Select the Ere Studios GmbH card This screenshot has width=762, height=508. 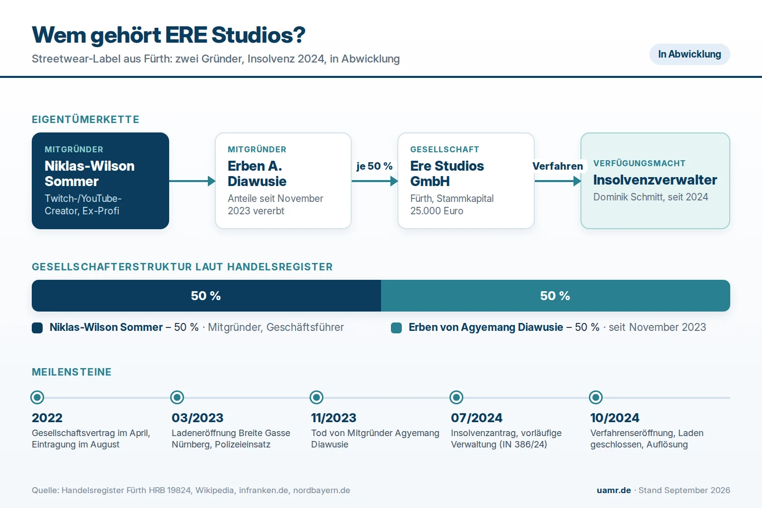point(466,181)
